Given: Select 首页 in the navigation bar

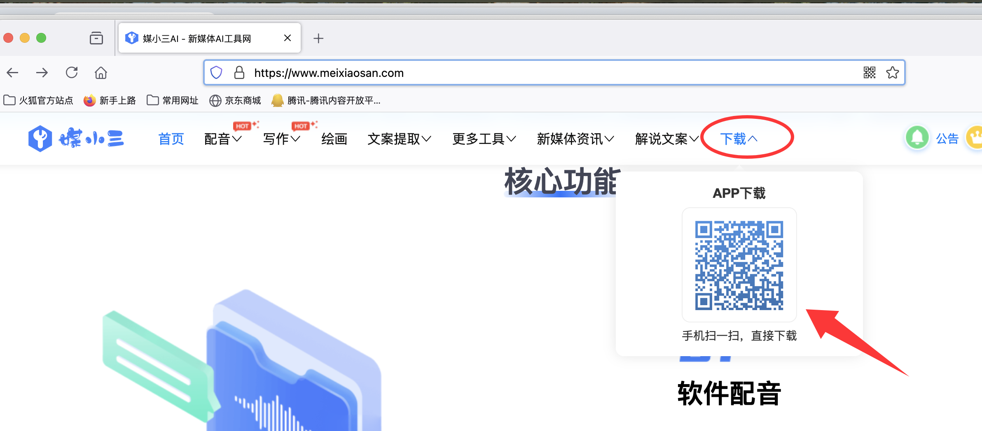Looking at the screenshot, I should coord(171,139).
